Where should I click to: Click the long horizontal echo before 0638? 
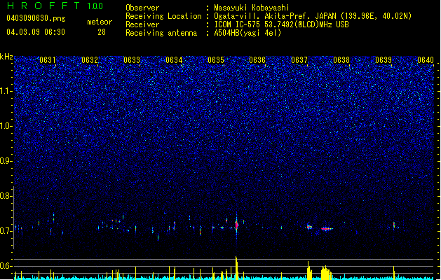tap(326, 229)
